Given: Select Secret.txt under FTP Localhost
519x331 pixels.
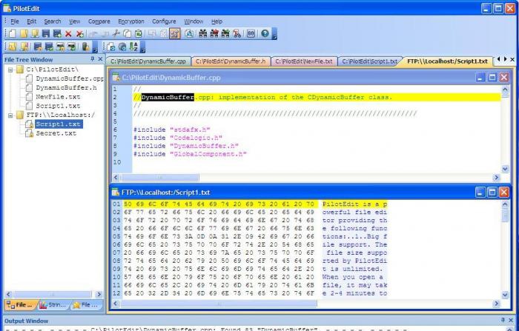Looking at the screenshot, I should [x=56, y=133].
